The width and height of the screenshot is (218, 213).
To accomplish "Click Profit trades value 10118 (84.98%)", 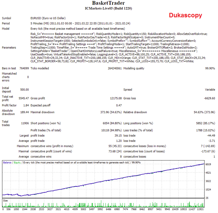I will pos(112,130).
